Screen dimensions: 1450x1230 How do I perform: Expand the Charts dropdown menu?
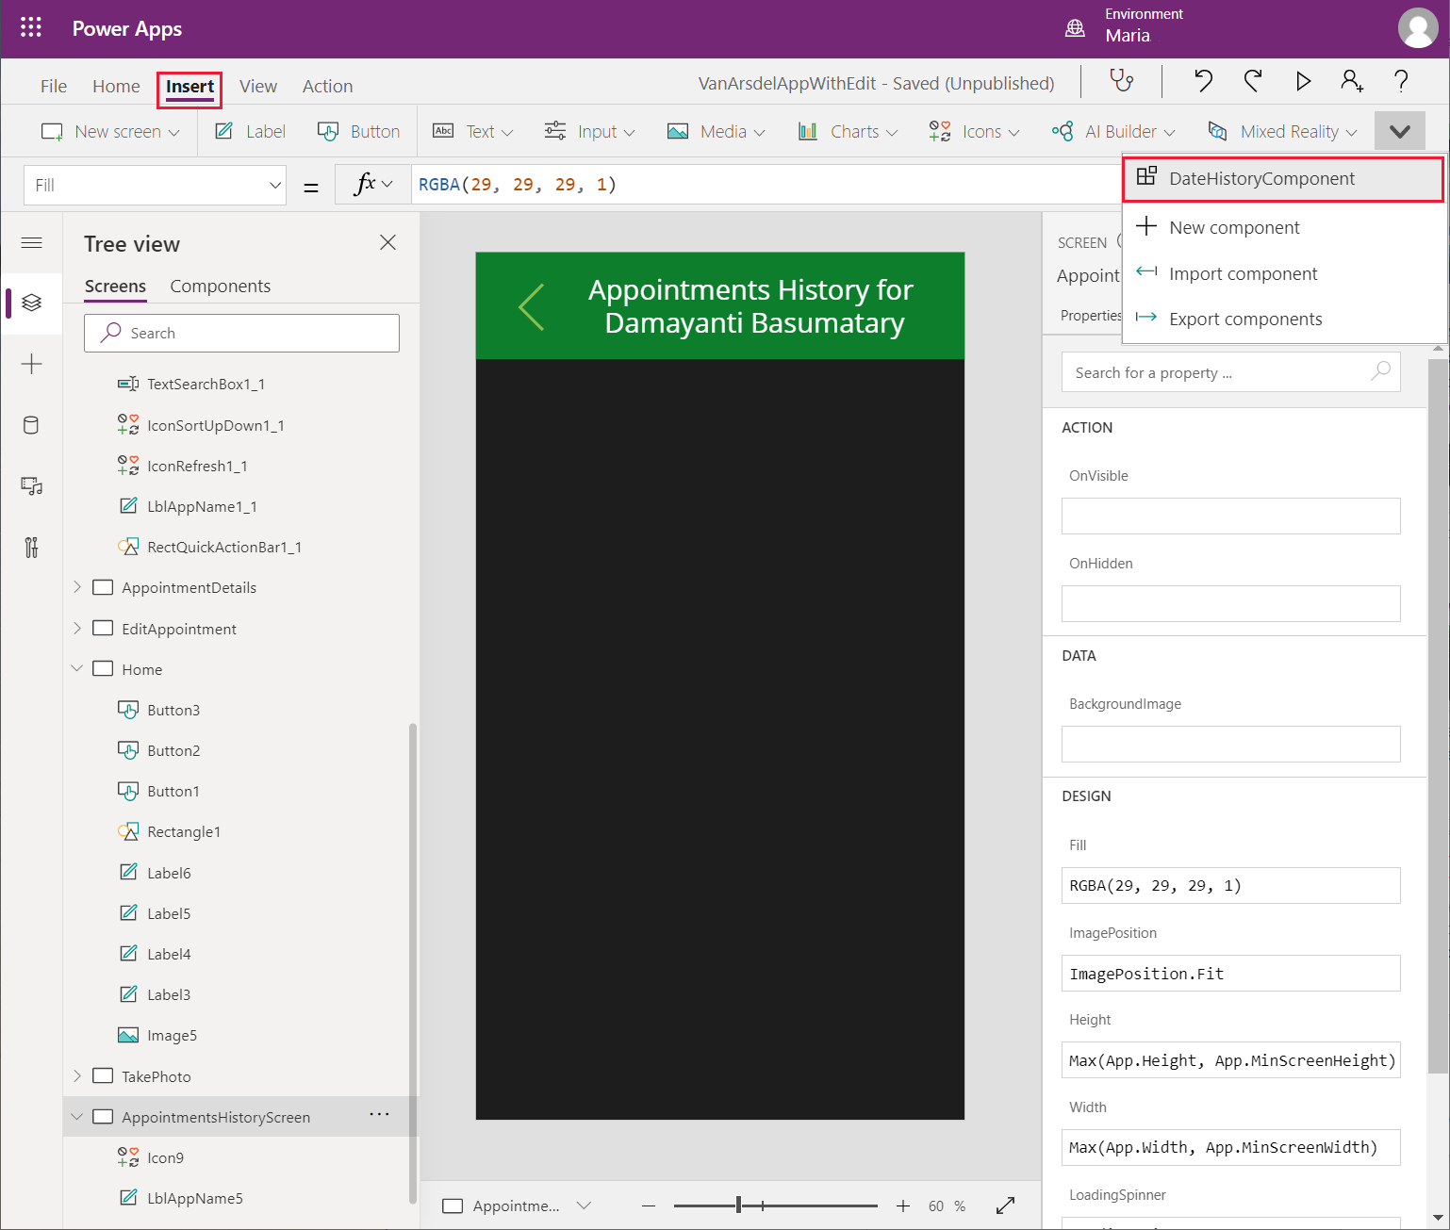pyautogui.click(x=848, y=132)
